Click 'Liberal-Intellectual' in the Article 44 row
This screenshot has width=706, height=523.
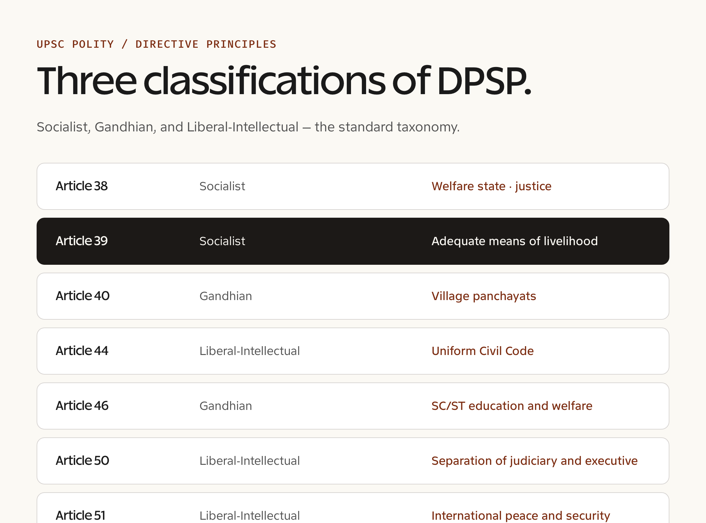[x=249, y=351]
